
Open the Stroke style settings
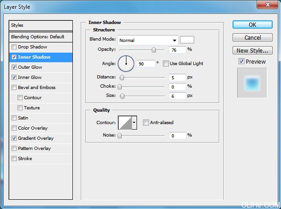pyautogui.click(x=25, y=159)
